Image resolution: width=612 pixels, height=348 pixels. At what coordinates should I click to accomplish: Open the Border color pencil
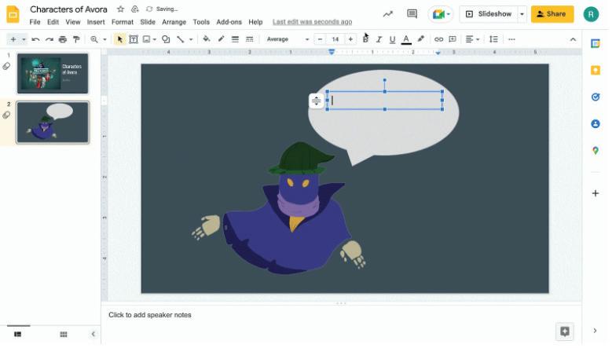point(221,39)
